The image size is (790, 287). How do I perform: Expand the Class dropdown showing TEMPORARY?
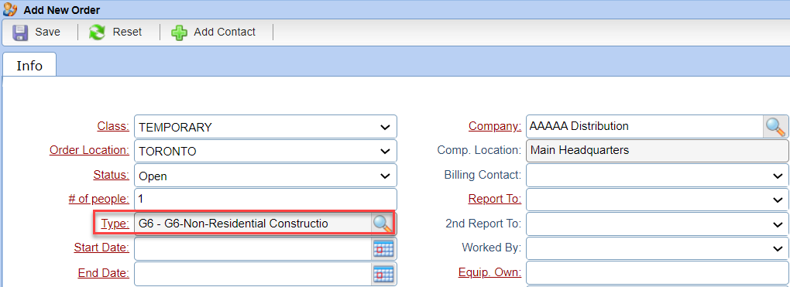(266, 126)
